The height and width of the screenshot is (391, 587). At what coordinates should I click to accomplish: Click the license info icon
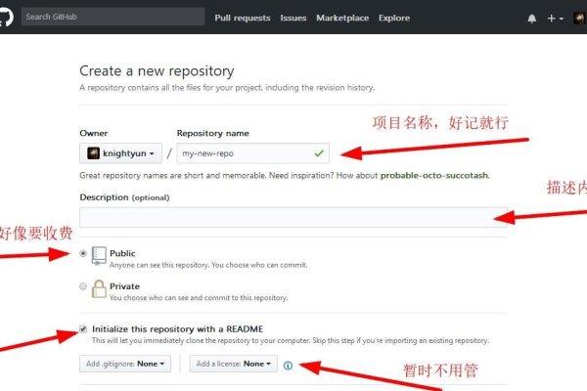[288, 366]
